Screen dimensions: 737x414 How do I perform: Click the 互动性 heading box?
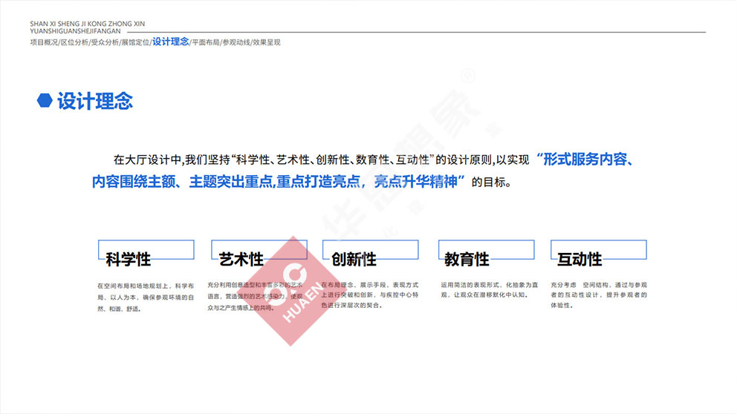point(598,250)
